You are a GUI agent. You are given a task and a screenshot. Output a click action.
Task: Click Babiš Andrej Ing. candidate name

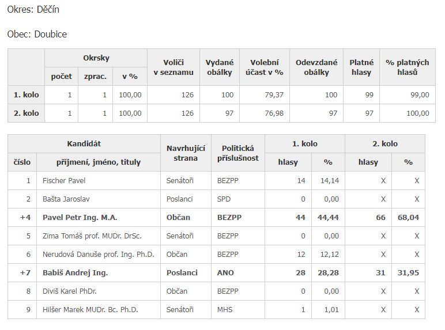pyautogui.click(x=75, y=273)
